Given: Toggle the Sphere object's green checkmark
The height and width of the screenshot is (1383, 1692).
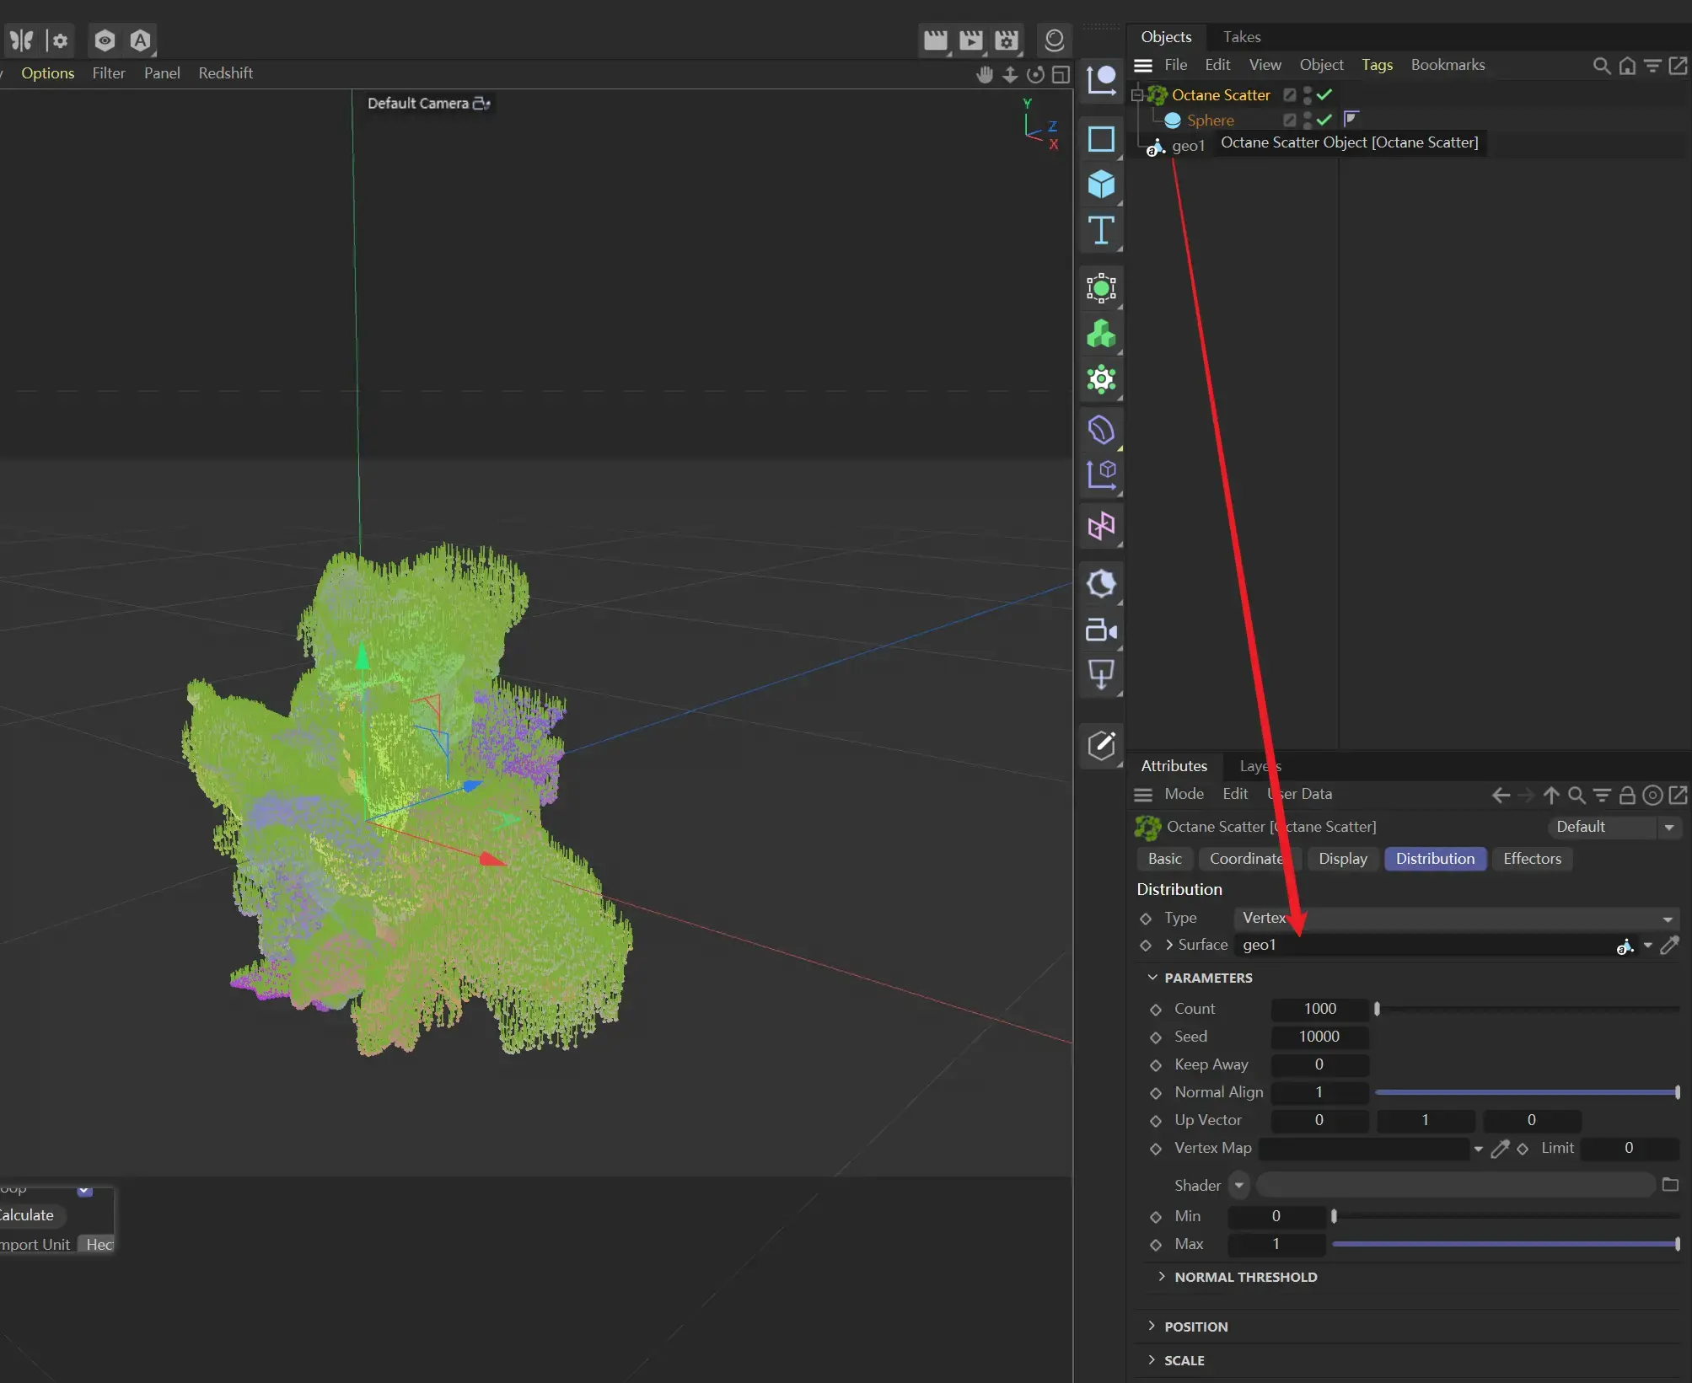Looking at the screenshot, I should click(1324, 120).
